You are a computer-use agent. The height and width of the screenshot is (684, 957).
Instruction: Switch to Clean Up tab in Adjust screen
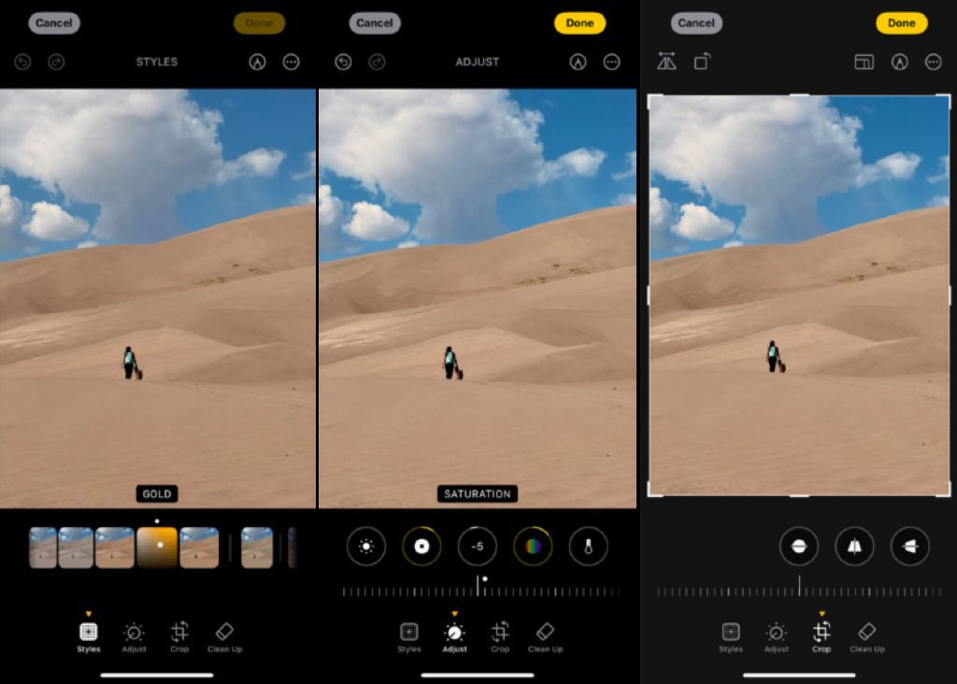(x=545, y=637)
